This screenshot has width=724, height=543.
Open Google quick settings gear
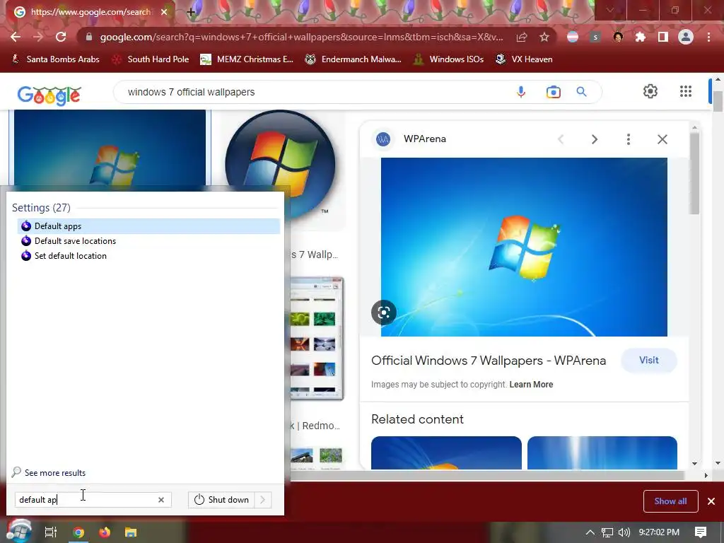point(650,91)
